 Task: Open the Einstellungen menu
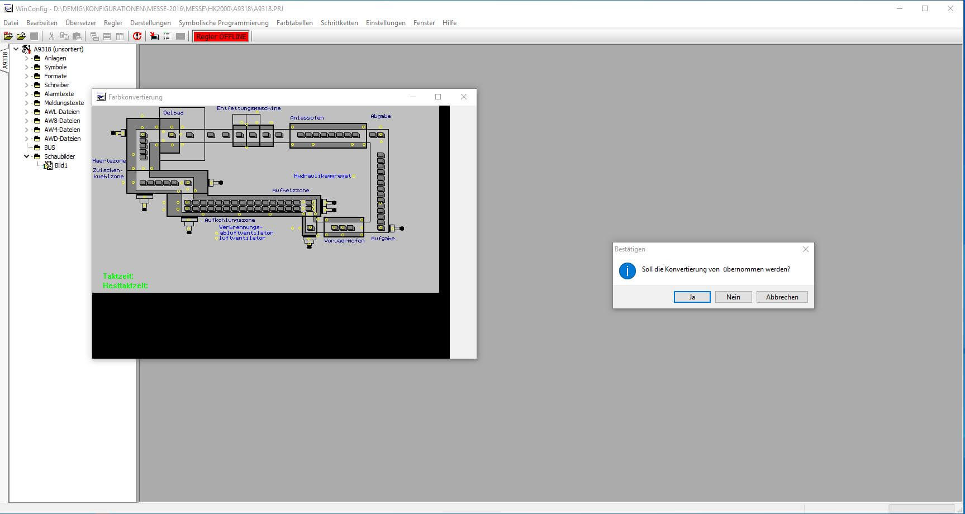pyautogui.click(x=386, y=23)
